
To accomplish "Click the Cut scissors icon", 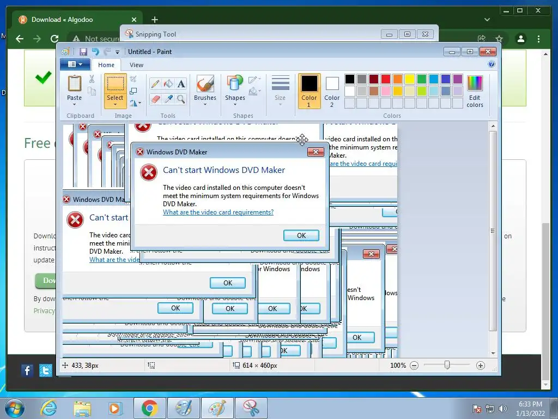I will [92, 79].
